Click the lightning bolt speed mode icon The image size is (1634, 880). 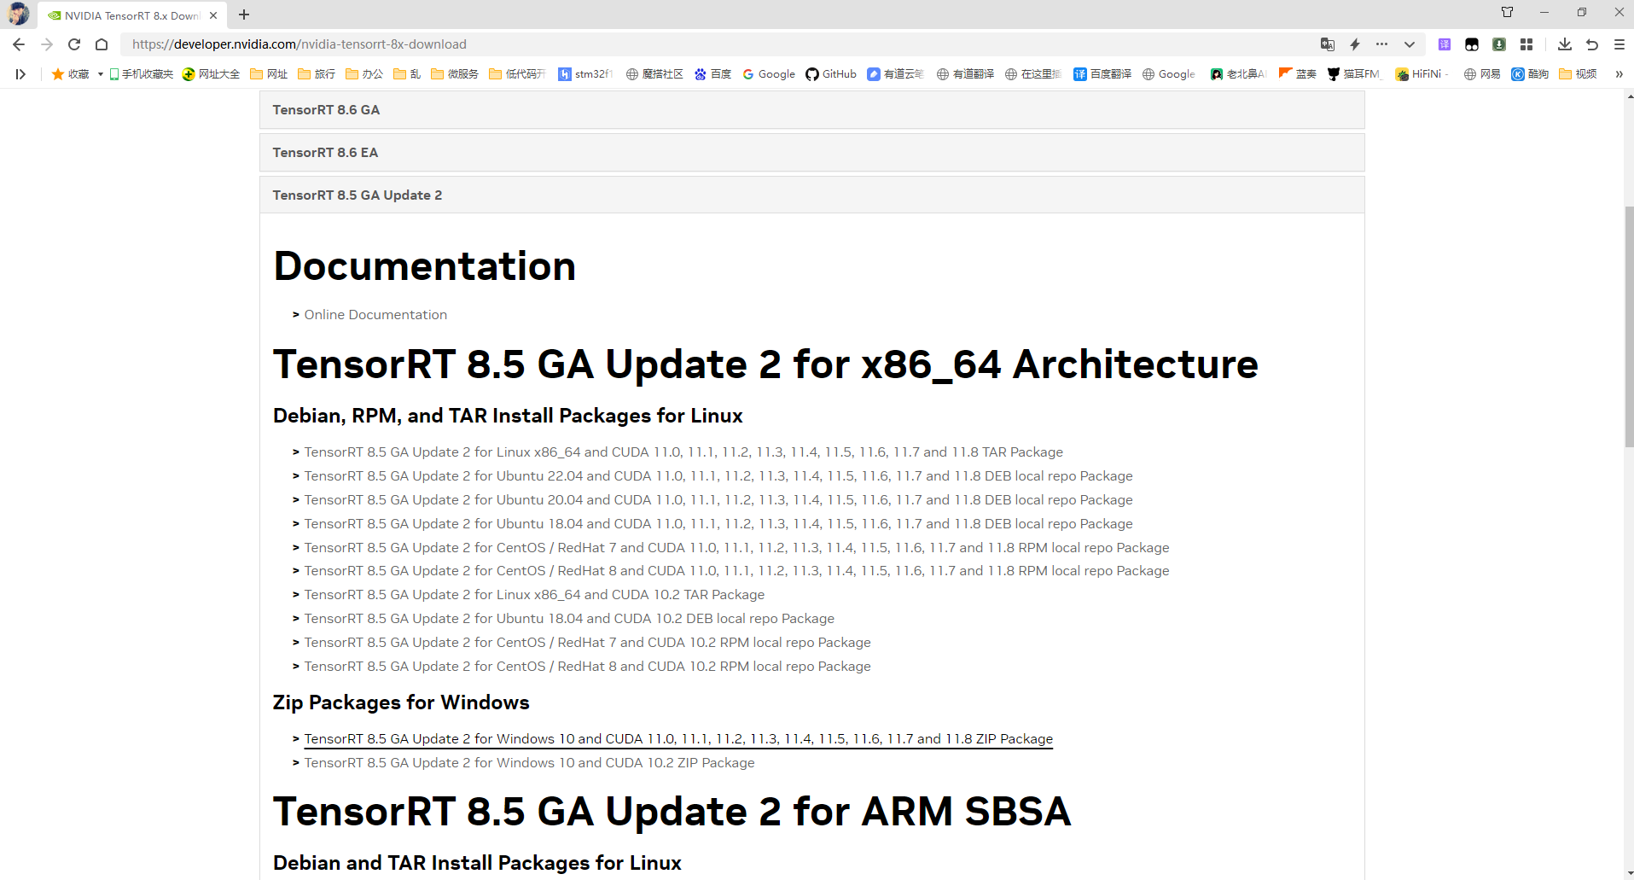point(1355,44)
